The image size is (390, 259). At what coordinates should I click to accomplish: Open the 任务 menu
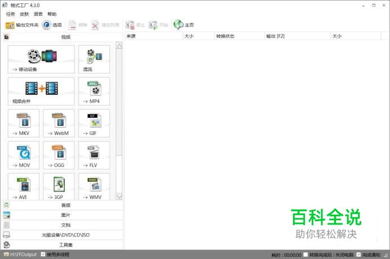click(x=11, y=14)
